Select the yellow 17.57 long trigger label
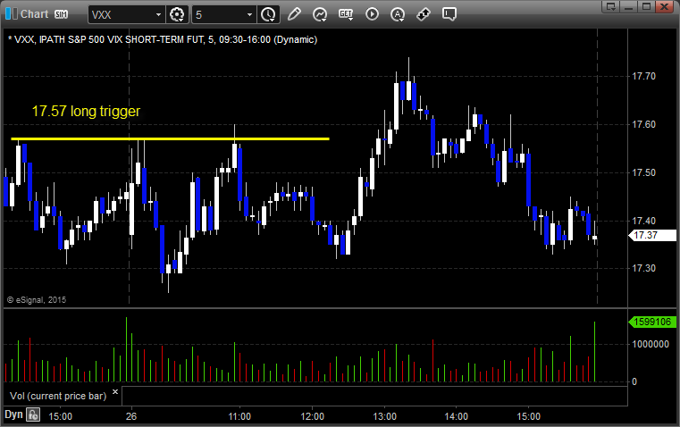This screenshot has width=680, height=427. tap(86, 112)
